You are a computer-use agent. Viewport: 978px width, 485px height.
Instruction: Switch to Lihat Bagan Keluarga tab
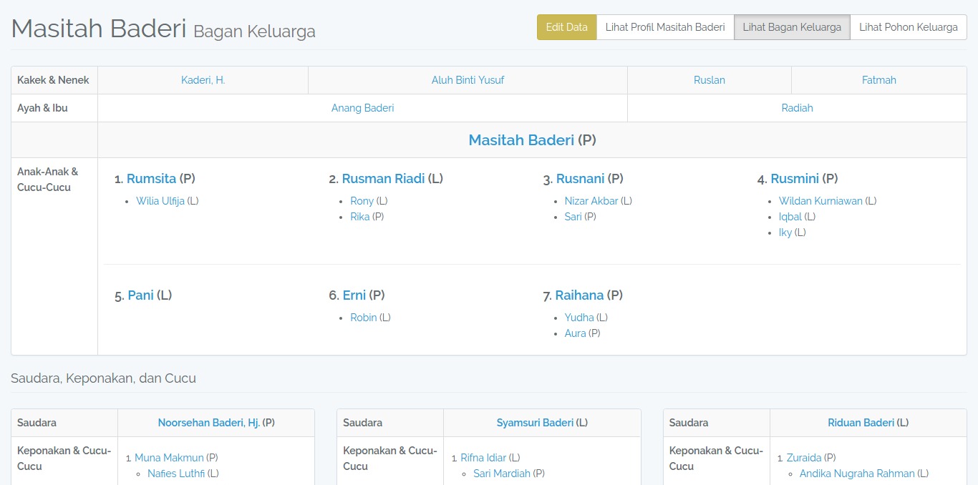792,27
